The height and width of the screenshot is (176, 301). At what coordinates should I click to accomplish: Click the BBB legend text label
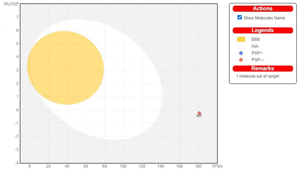click(x=255, y=39)
